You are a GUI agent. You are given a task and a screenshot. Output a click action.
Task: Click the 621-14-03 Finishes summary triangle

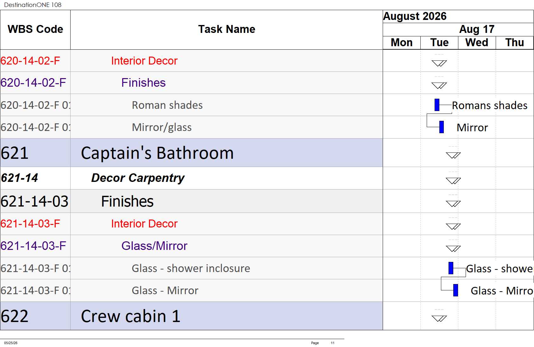pyautogui.click(x=453, y=203)
